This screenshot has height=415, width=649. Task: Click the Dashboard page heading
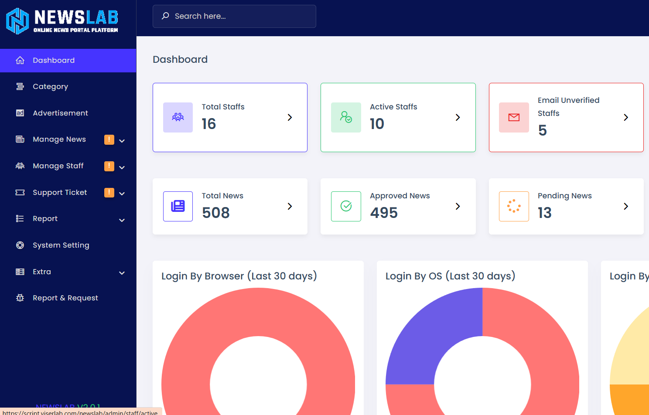(x=180, y=59)
